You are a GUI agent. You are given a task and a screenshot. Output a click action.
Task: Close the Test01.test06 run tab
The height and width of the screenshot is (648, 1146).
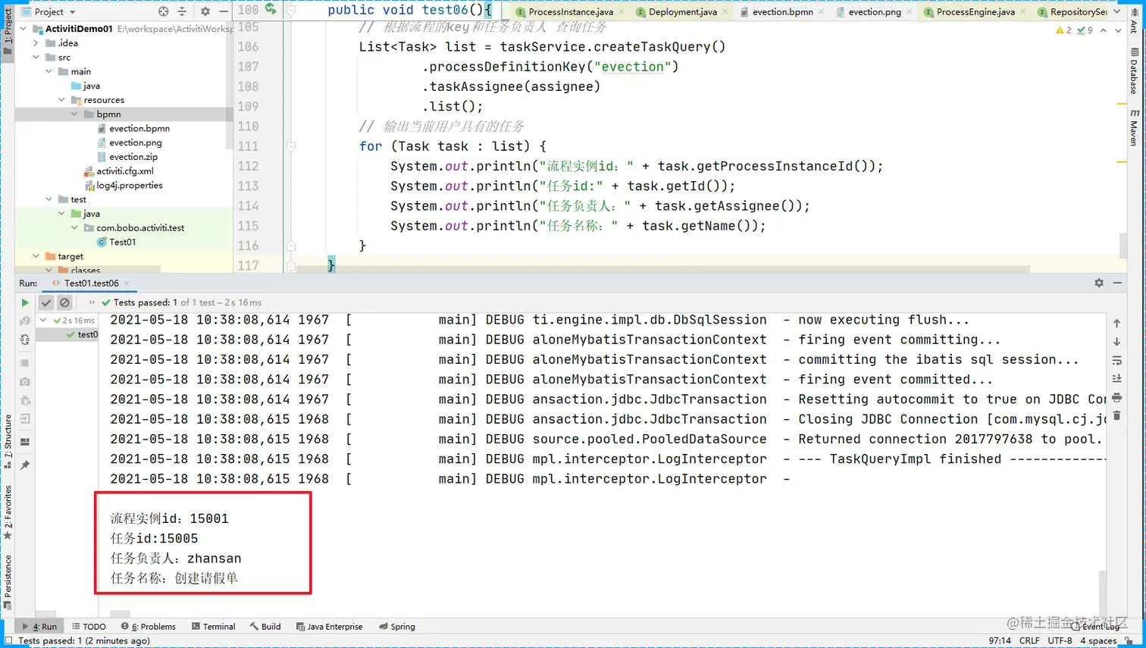[x=127, y=283]
